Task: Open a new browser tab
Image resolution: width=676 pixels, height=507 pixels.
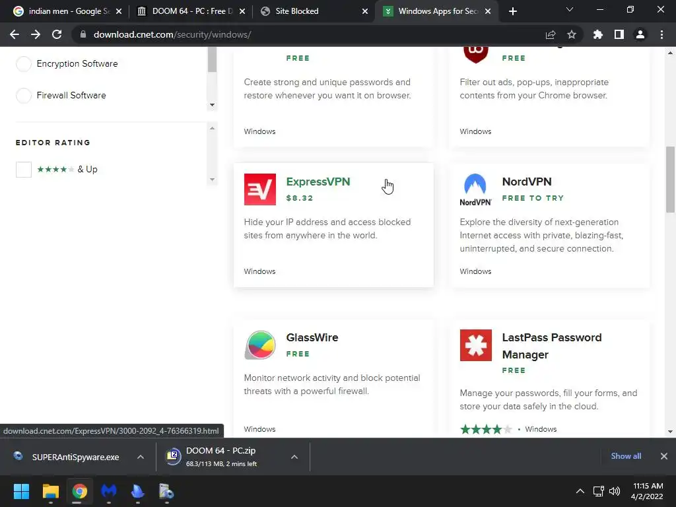Action: pyautogui.click(x=512, y=11)
